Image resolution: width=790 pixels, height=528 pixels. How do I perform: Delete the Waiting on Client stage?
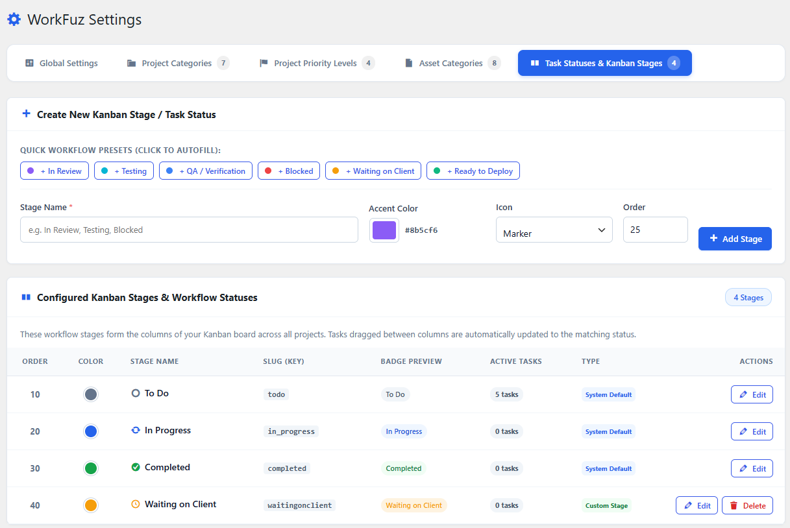[747, 505]
